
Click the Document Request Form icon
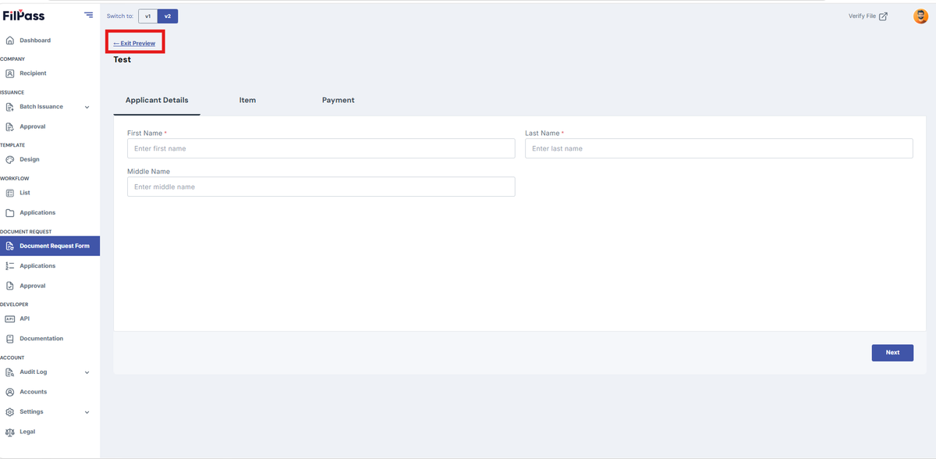(10, 246)
